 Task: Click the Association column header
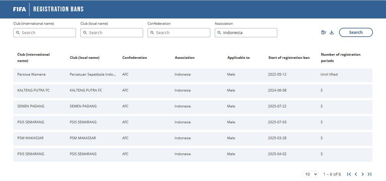tap(185, 58)
